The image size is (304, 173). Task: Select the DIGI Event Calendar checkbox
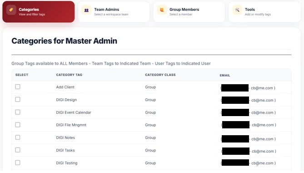pos(18,112)
